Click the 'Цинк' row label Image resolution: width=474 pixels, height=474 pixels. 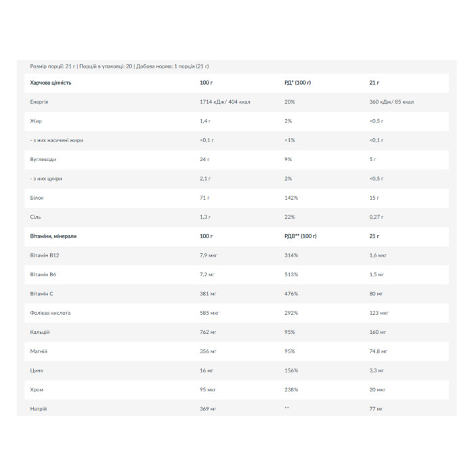click(37, 370)
